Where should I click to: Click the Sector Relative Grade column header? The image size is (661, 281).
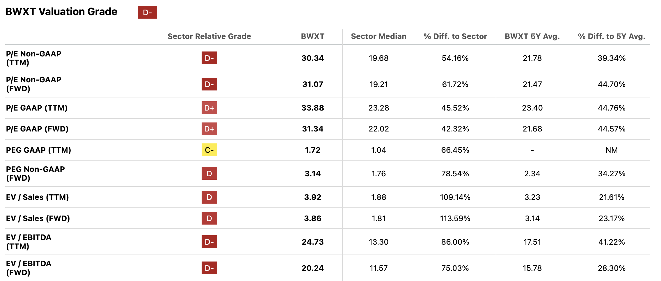point(209,36)
